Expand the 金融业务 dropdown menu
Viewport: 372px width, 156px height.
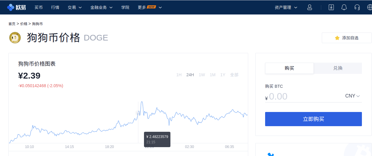(102, 7)
